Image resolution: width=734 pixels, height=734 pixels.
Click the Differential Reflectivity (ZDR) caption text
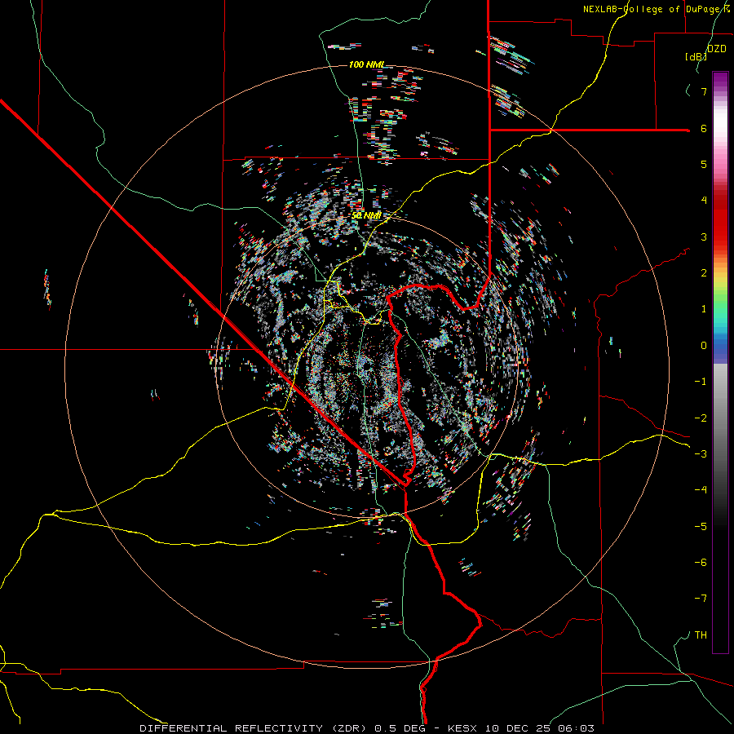[x=254, y=727]
